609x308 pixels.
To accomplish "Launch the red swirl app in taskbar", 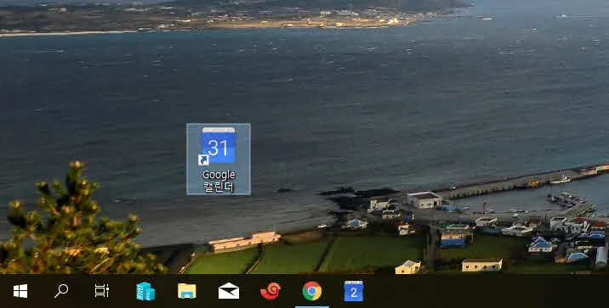I will pos(270,291).
